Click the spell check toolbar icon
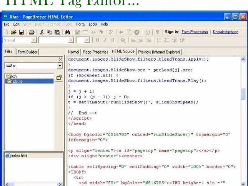 click(x=111, y=32)
